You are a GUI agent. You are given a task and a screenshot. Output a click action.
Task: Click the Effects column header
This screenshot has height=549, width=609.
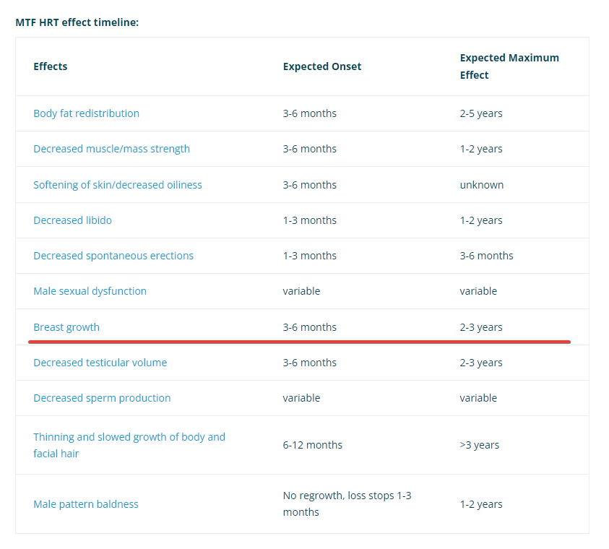(51, 66)
